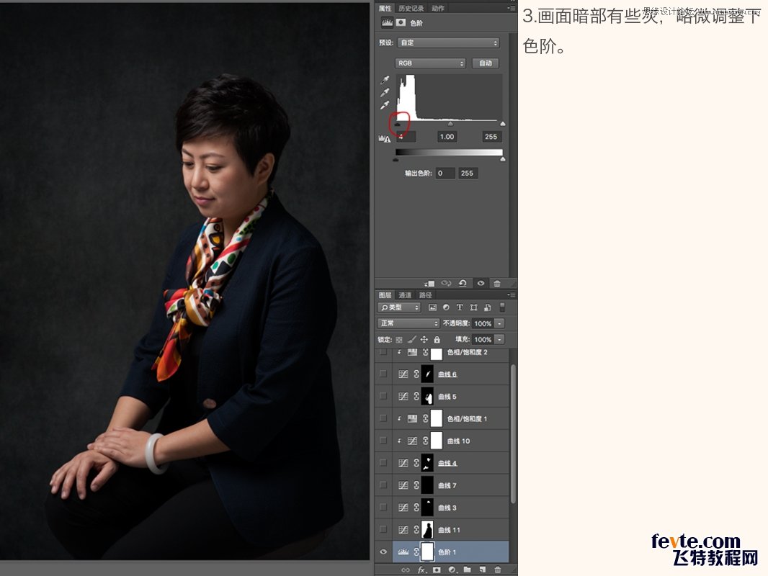Switch to the 动作 tab

pyautogui.click(x=438, y=9)
